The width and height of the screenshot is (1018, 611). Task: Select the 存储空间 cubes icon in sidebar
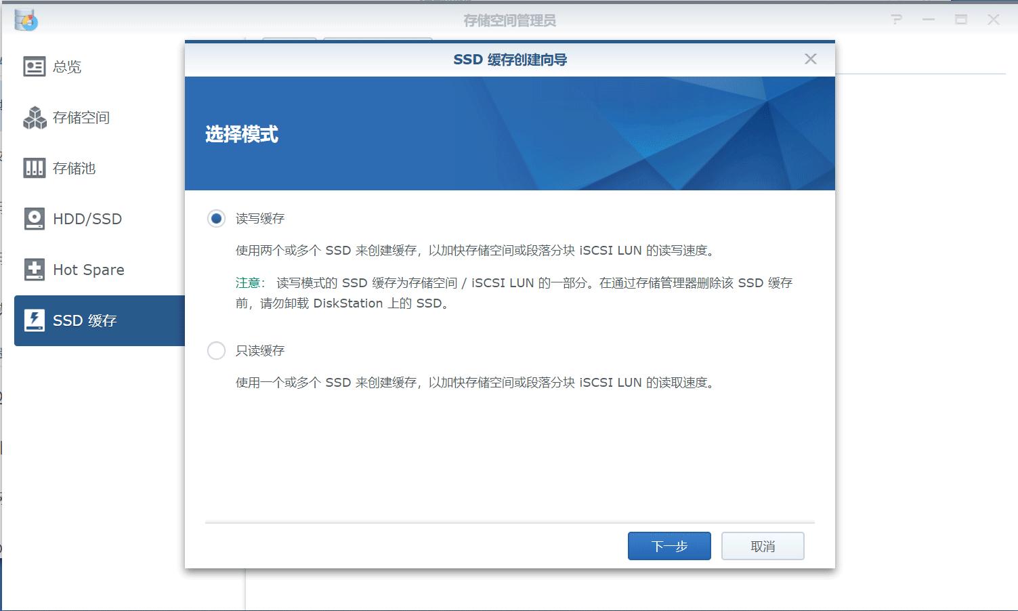click(34, 117)
